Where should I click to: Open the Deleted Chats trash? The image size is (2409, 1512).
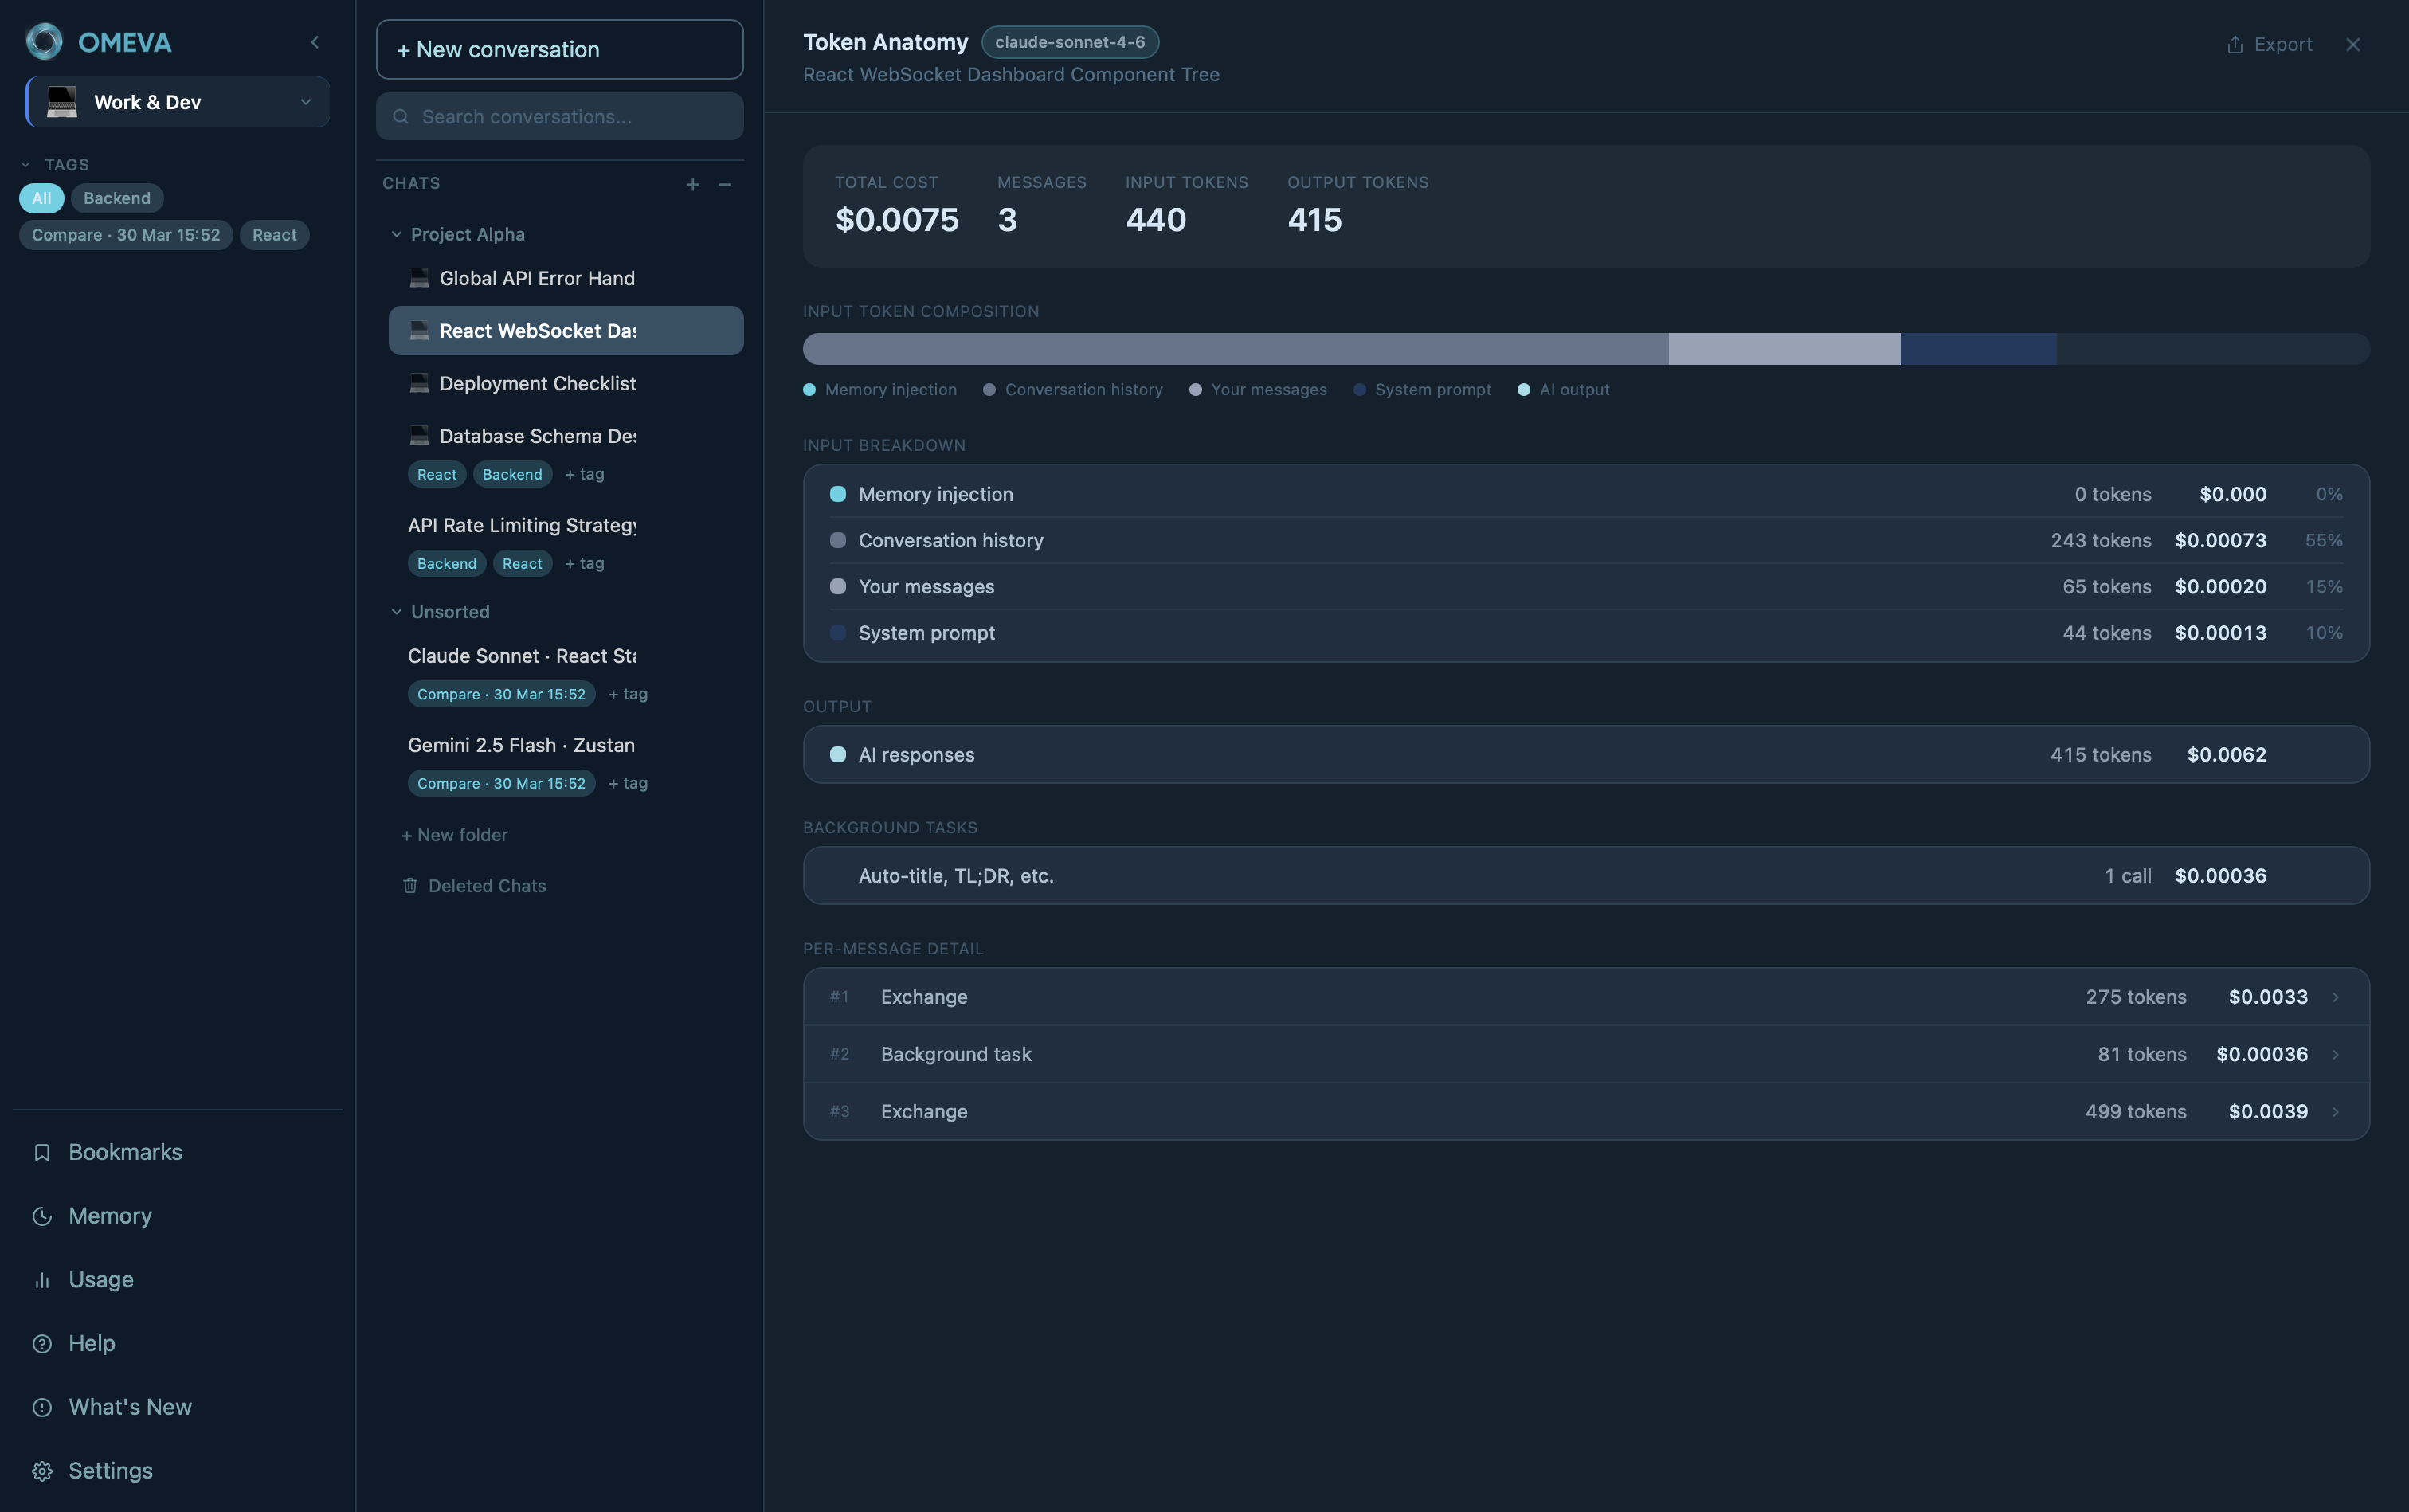pos(486,886)
